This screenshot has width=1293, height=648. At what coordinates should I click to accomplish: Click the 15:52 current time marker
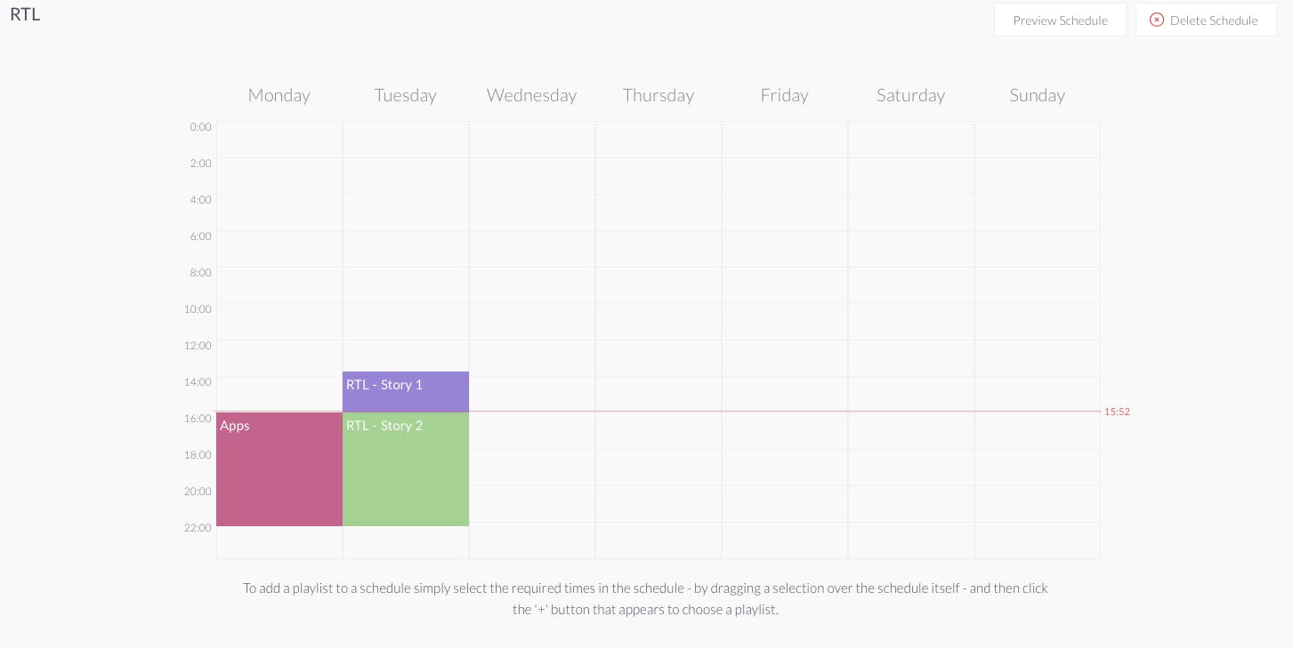pos(1117,412)
